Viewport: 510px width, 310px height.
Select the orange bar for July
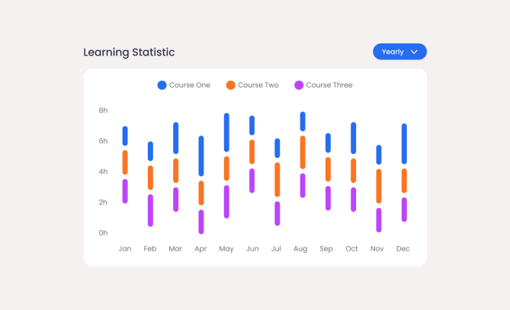click(x=277, y=179)
